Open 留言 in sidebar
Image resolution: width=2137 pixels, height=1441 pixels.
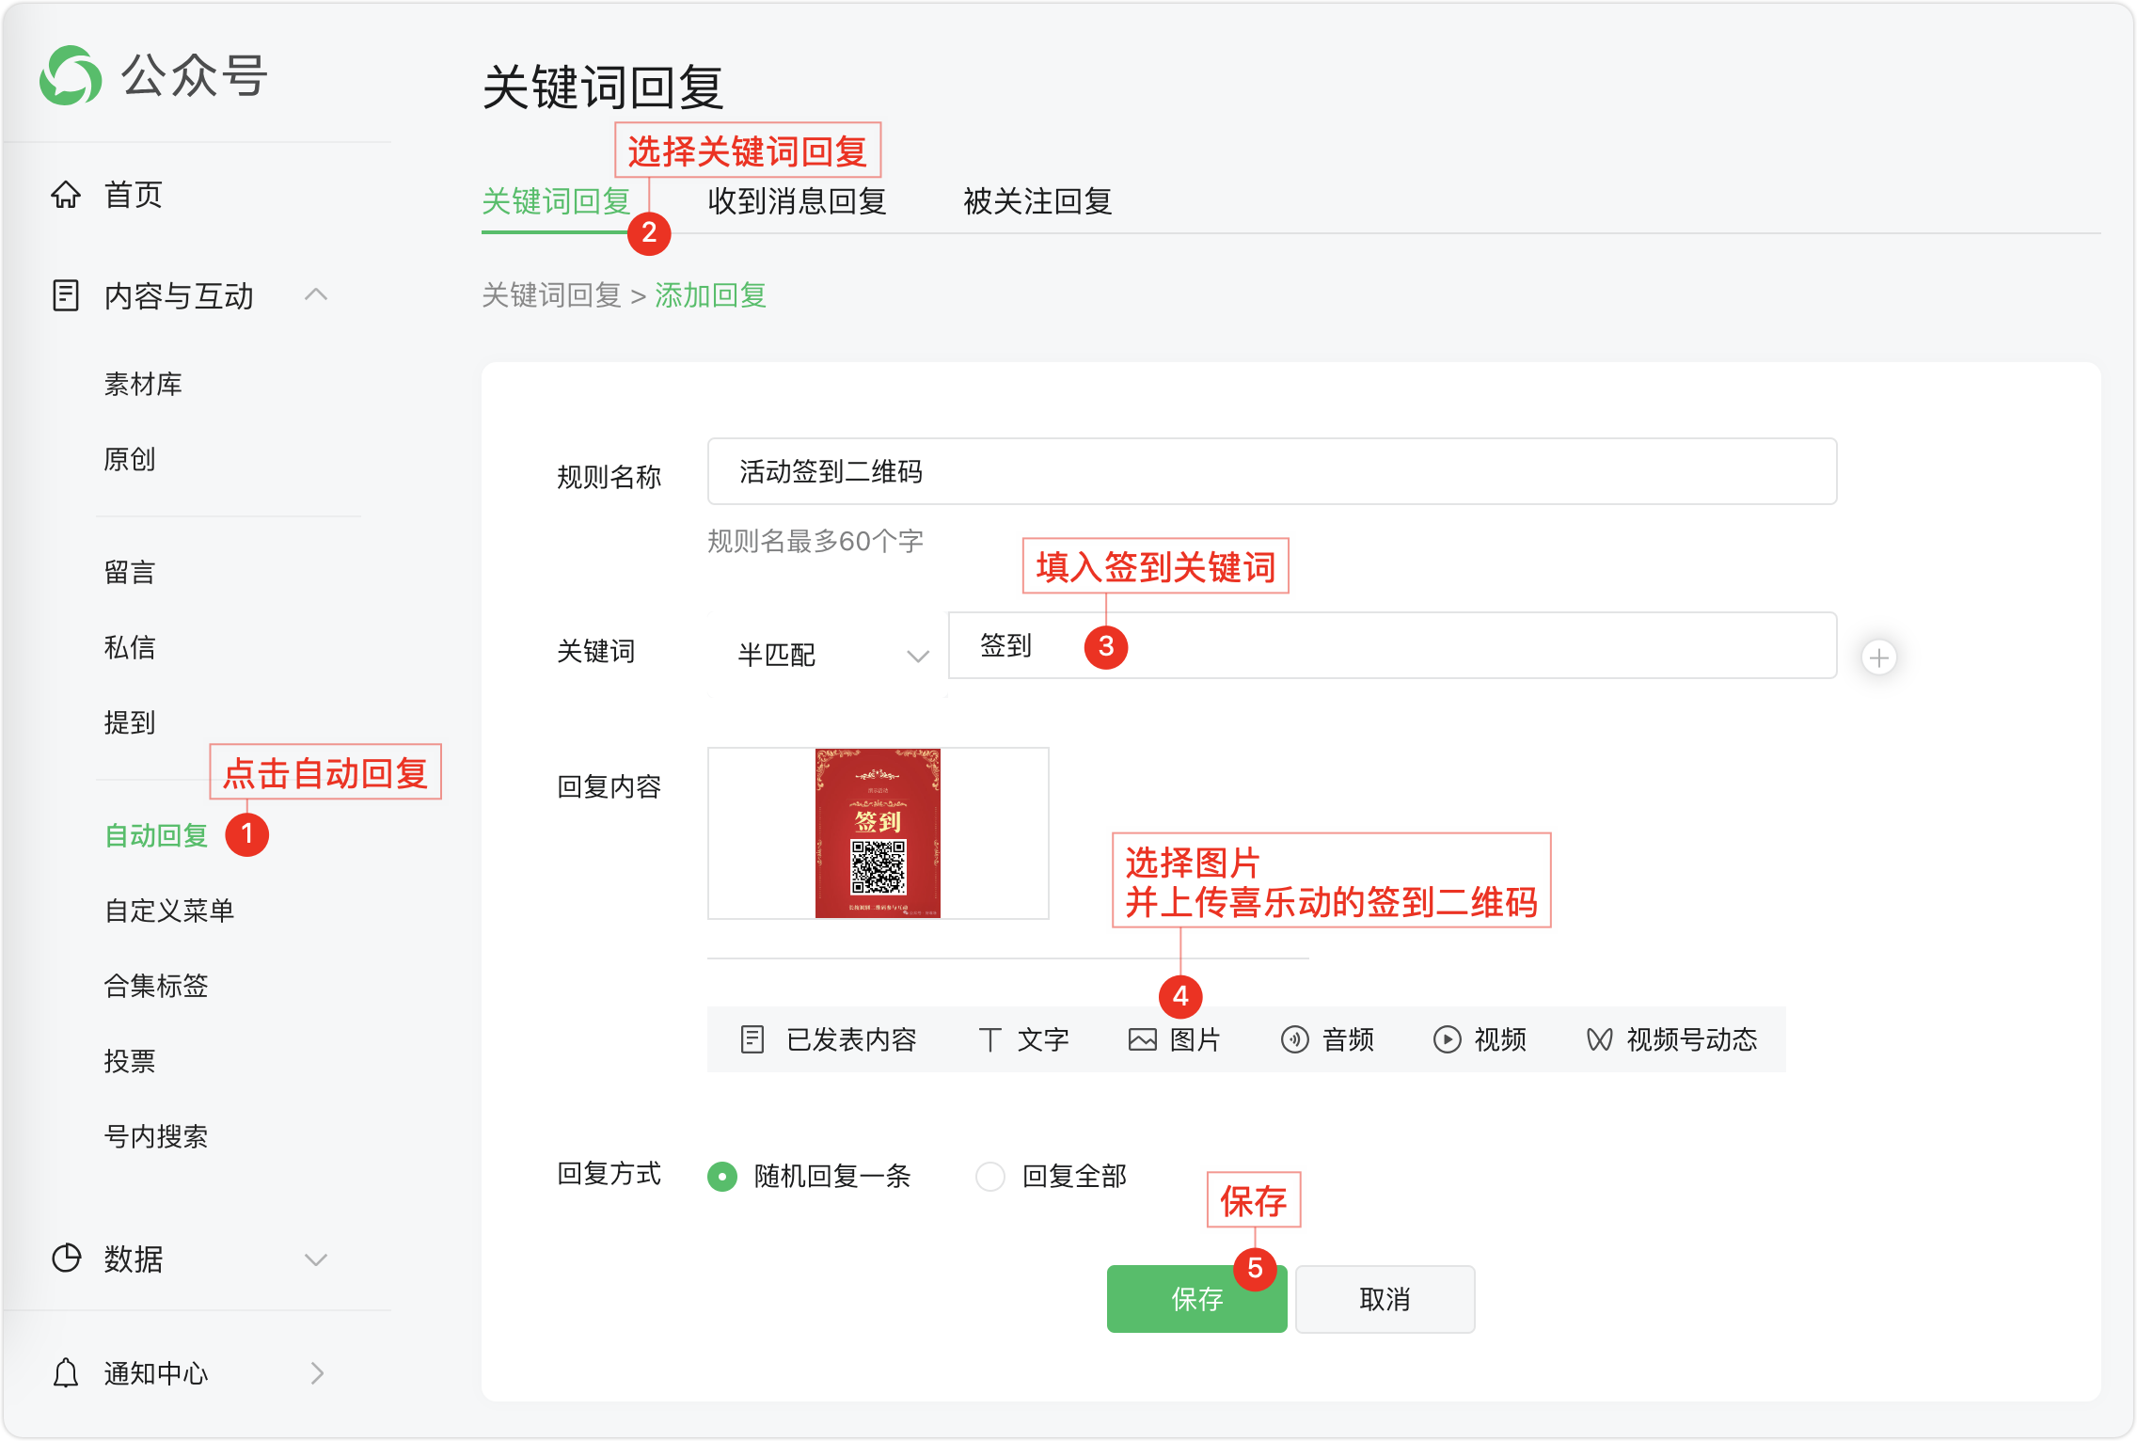click(130, 572)
